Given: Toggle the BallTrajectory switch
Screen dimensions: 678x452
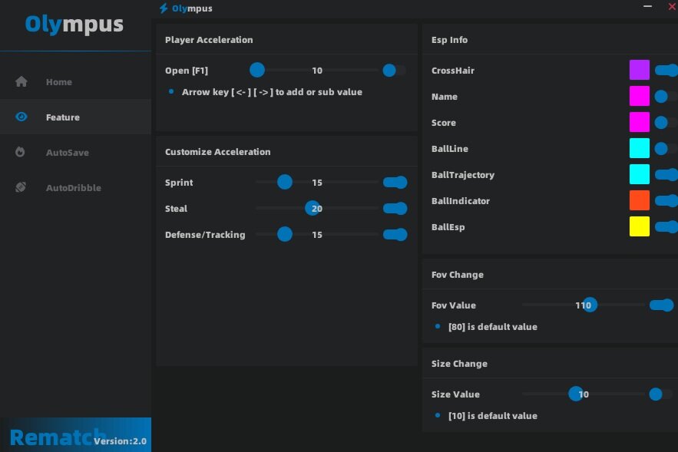Looking at the screenshot, I should pos(666,174).
